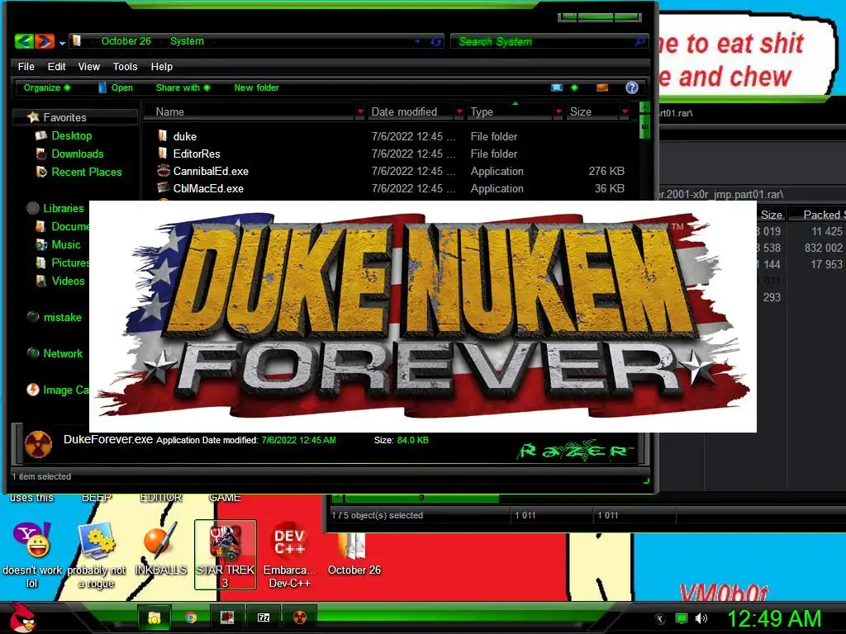Expand the Share with dropdown

pyautogui.click(x=183, y=88)
